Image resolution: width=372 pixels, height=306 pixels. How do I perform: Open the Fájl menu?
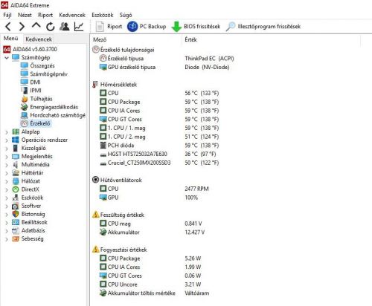(x=7, y=15)
